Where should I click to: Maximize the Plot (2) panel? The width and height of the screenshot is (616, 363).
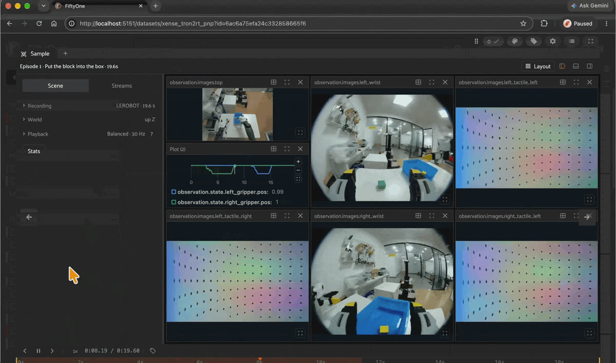click(287, 149)
